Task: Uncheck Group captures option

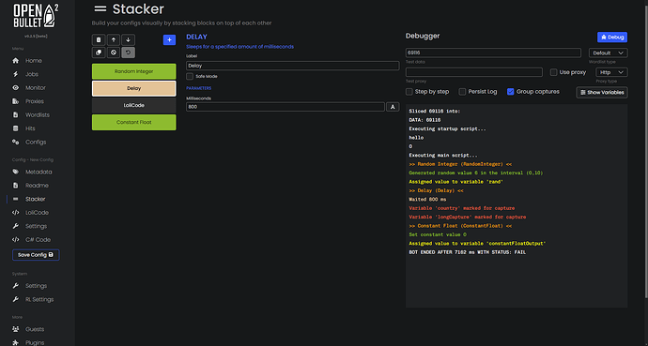Action: [x=510, y=92]
